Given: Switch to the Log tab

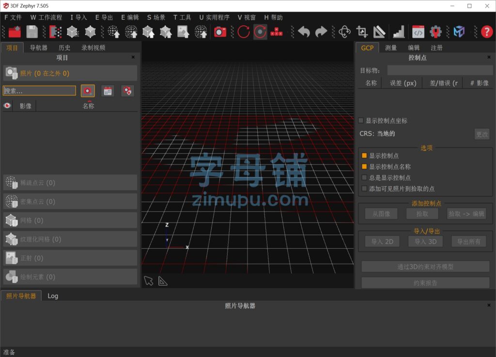Looking at the screenshot, I should 53,296.
